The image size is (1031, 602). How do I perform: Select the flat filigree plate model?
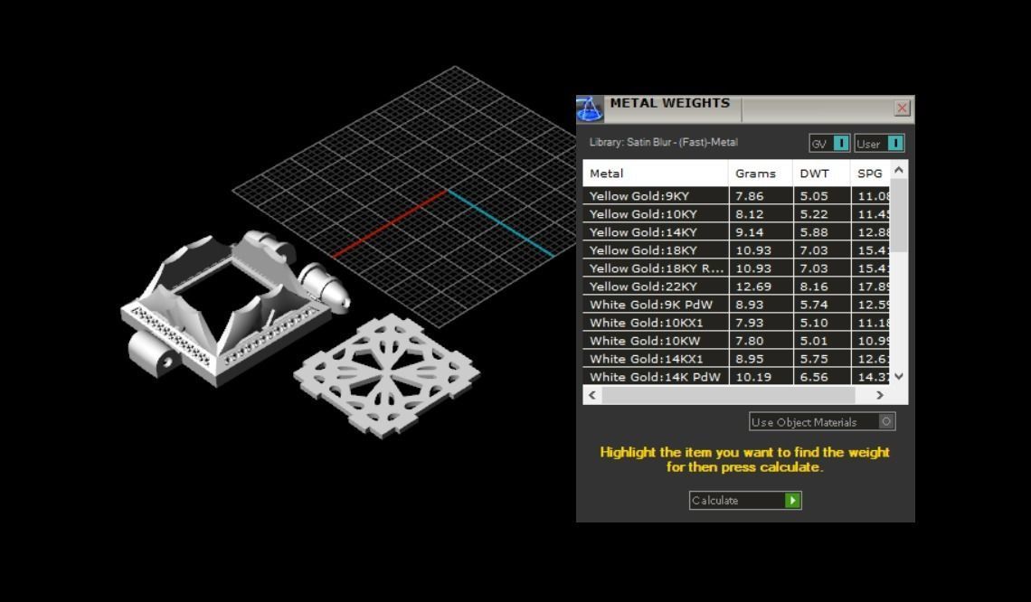387,375
